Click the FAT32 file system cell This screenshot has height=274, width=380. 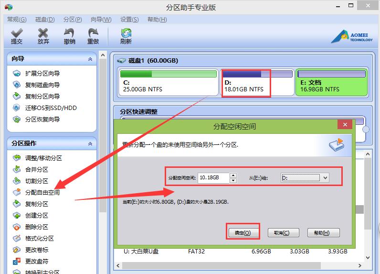click(196, 252)
